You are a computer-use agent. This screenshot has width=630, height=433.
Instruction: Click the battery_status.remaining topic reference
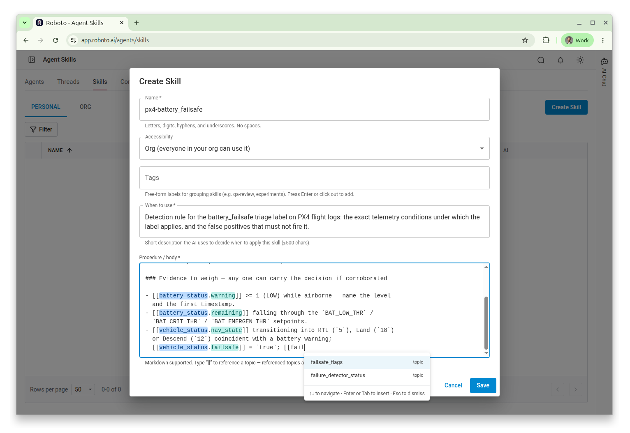pos(201,313)
